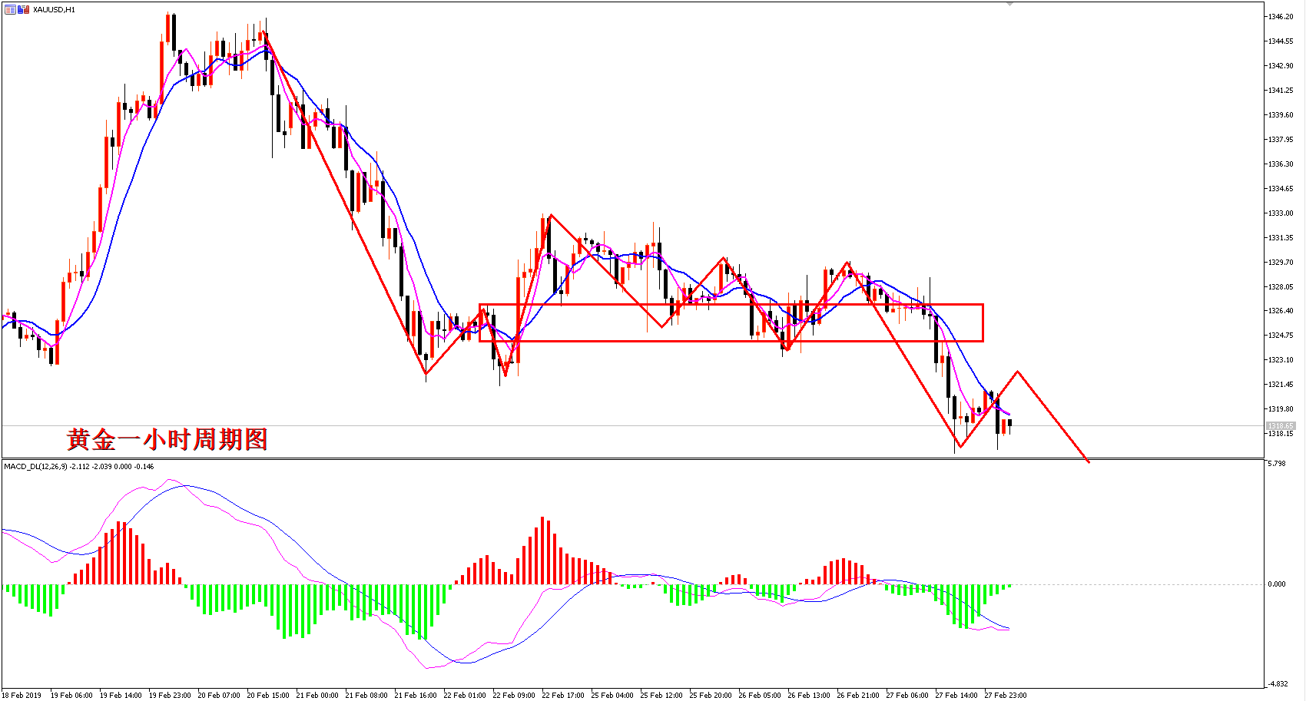Click the 1339.60 price scale label

point(1281,114)
